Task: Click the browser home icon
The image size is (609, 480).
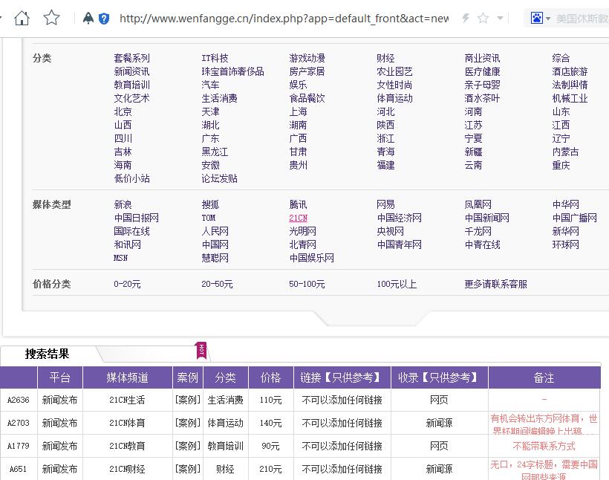Action: (x=22, y=19)
